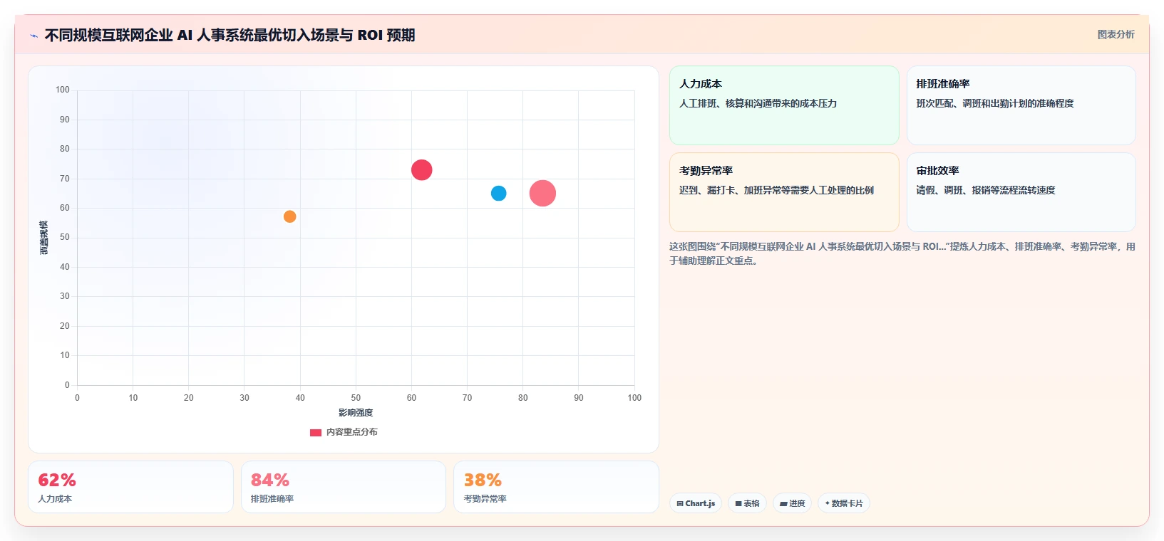Click the chart title heading text

coord(230,35)
